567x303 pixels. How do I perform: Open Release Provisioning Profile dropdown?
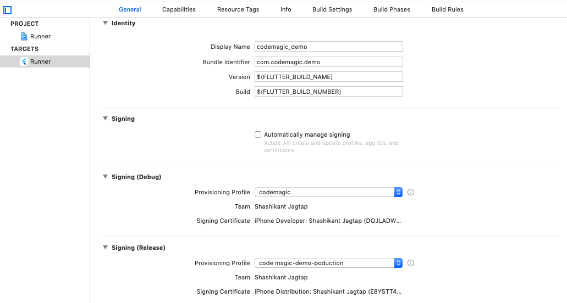point(328,263)
